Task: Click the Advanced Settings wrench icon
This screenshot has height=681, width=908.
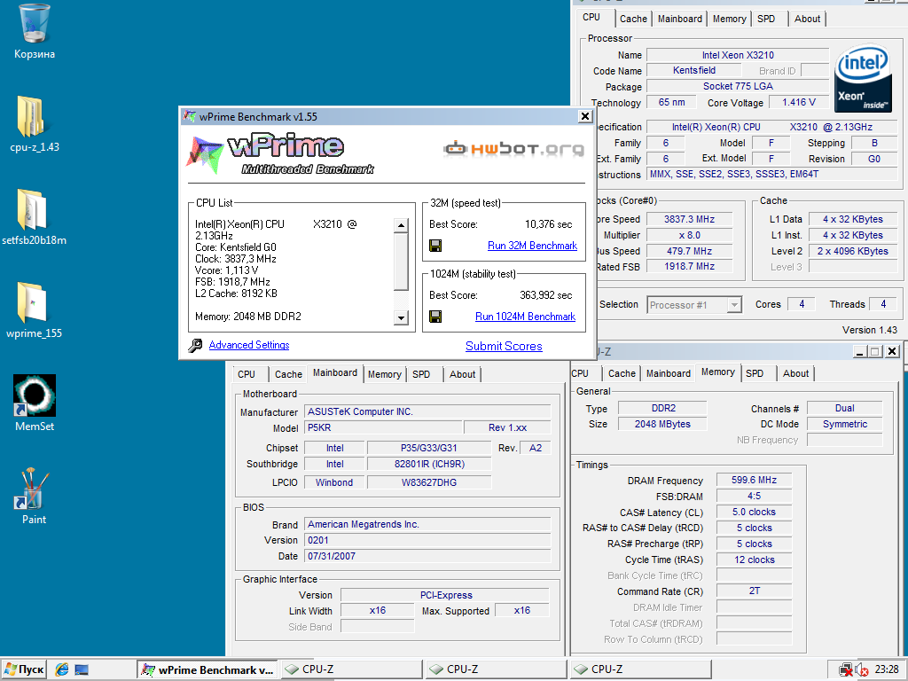Action: tap(195, 345)
